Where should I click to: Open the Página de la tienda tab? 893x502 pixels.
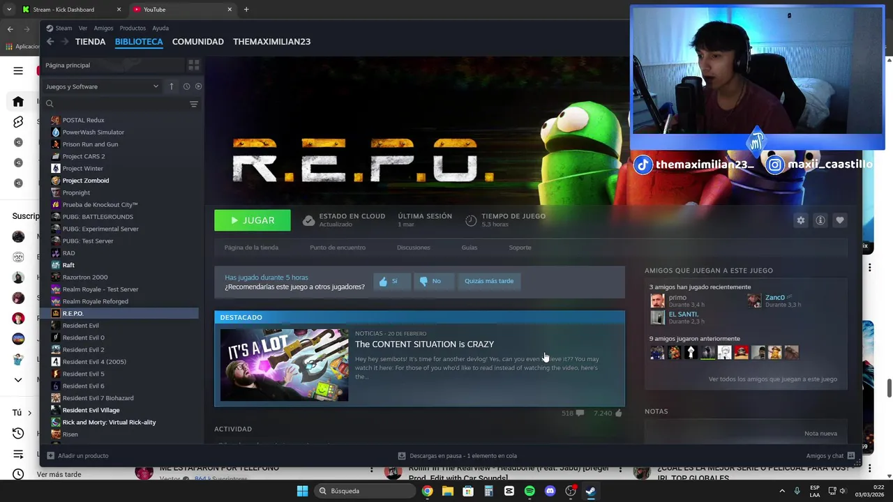point(251,248)
